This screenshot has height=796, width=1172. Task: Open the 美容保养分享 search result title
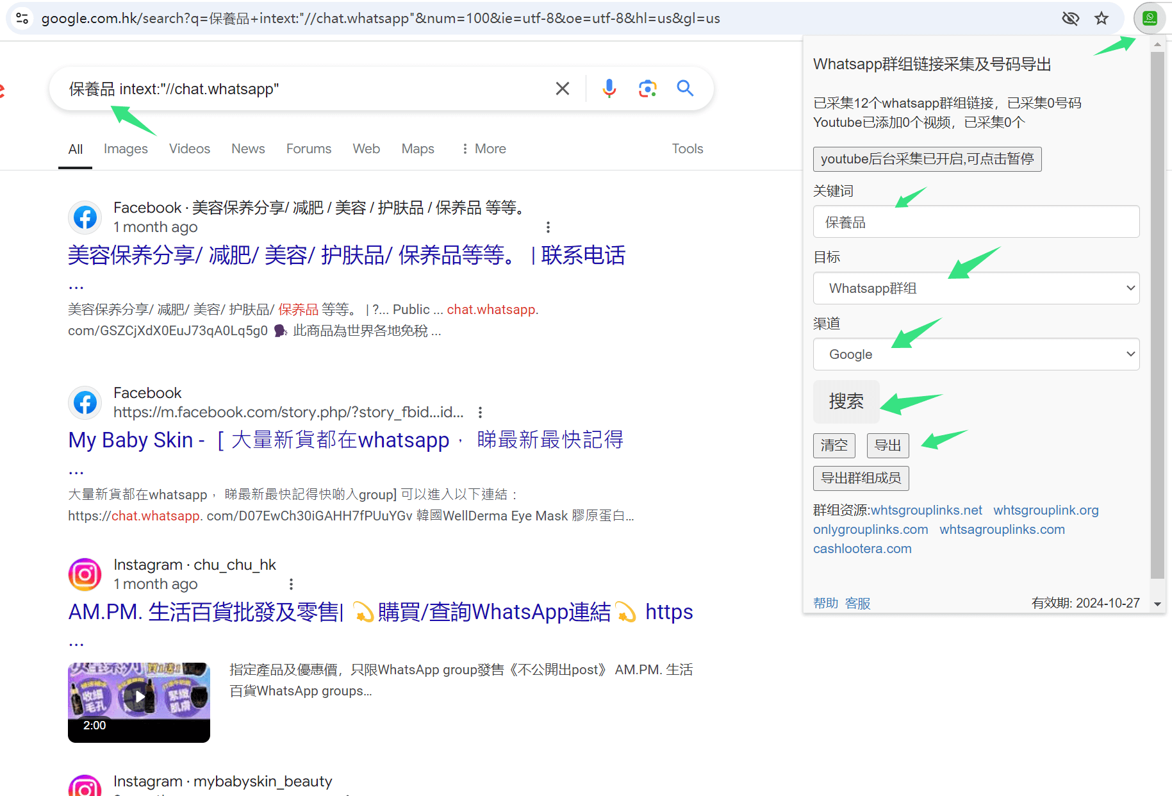[x=347, y=255]
